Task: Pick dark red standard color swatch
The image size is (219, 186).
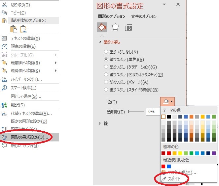Action: (163, 153)
